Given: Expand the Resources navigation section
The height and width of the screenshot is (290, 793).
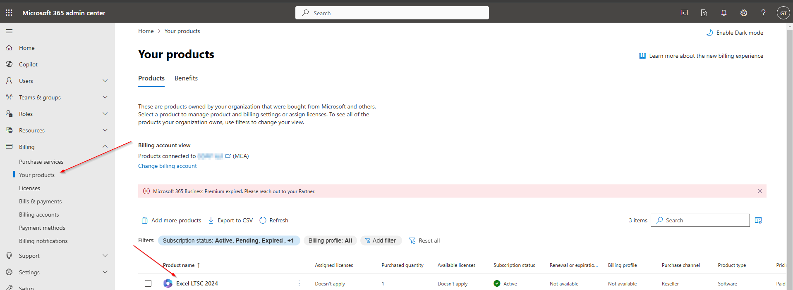Looking at the screenshot, I should click(x=105, y=130).
